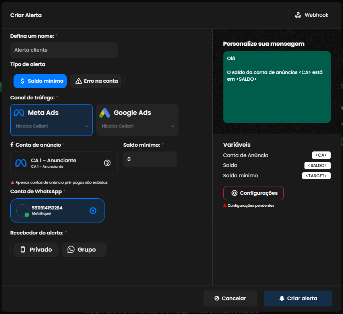Insert the <SALDO> variable tag
Image resolution: width=343 pixels, height=314 pixels.
tap(317, 165)
